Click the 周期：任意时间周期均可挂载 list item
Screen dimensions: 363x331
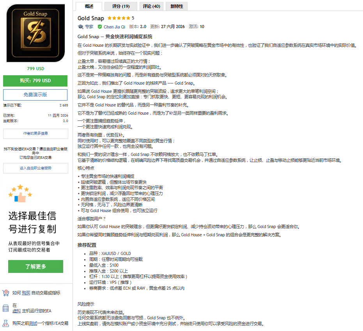[x=116, y=259]
